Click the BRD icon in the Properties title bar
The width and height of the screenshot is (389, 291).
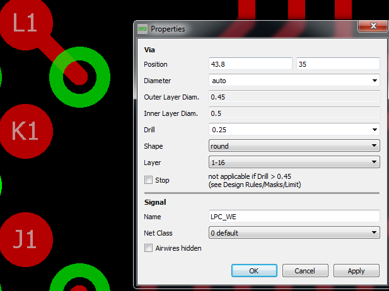tap(142, 29)
